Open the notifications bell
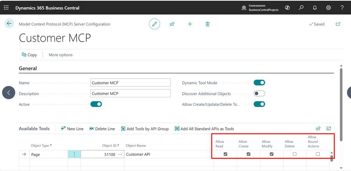The height and width of the screenshot is (171, 351). coord(315,8)
